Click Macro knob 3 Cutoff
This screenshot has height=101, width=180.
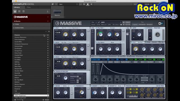(x=155, y=89)
